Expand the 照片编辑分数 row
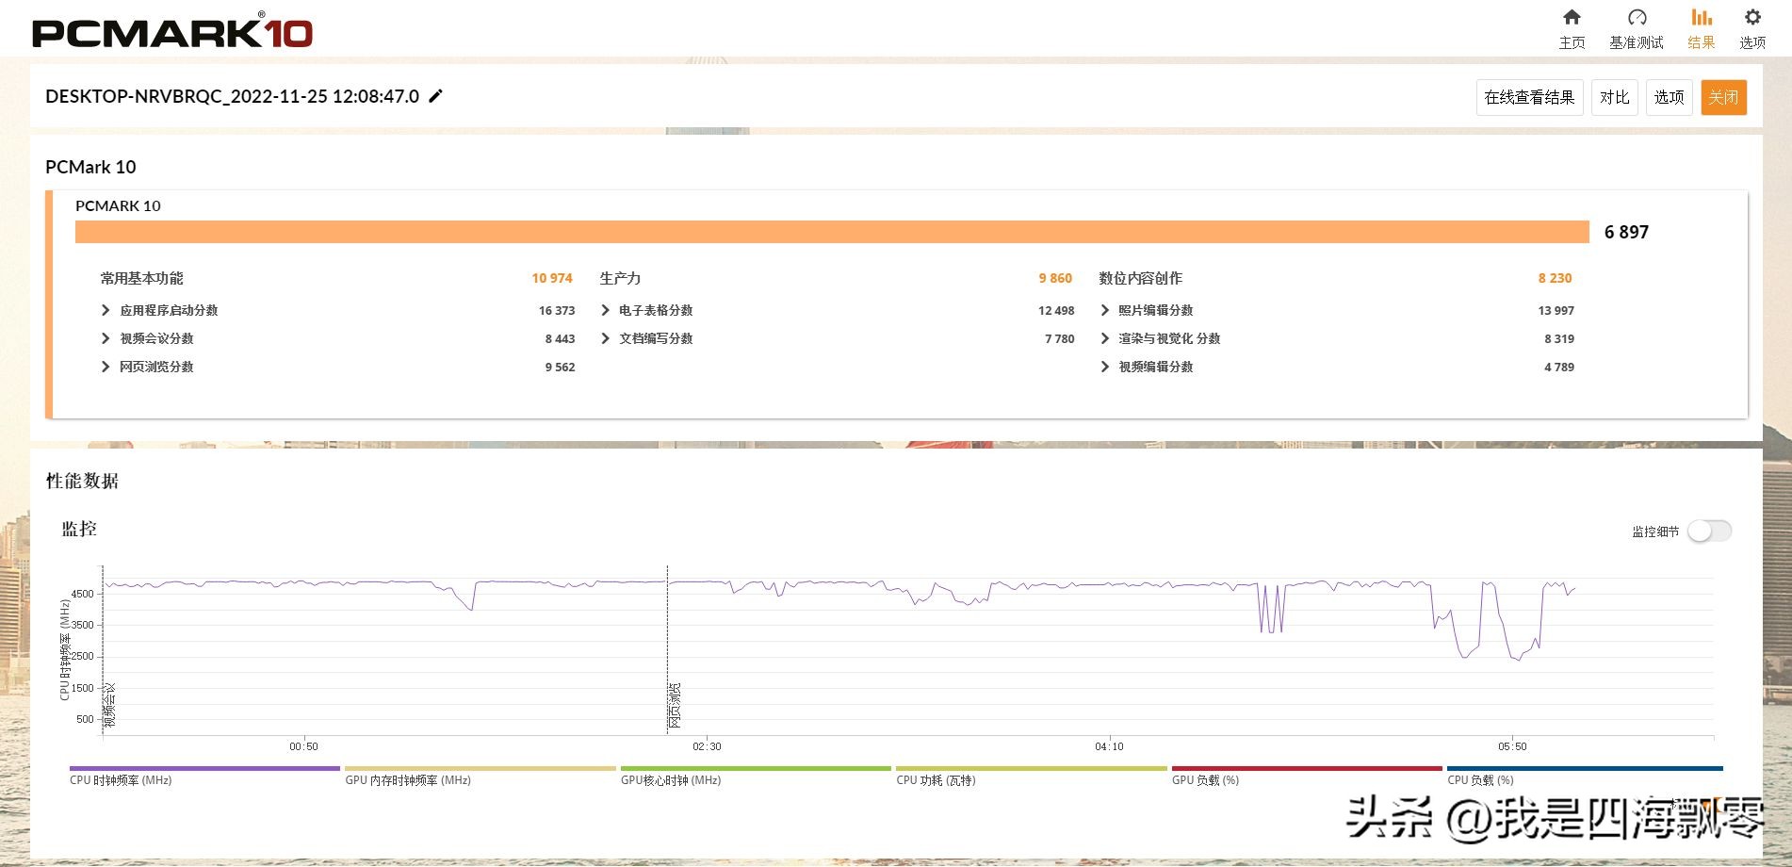Image resolution: width=1792 pixels, height=867 pixels. pyautogui.click(x=1104, y=310)
